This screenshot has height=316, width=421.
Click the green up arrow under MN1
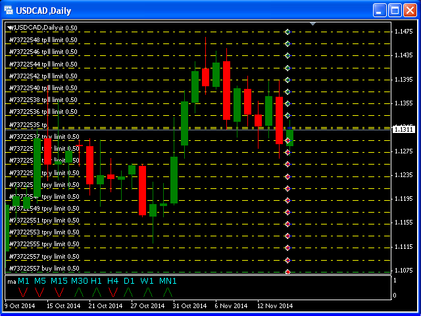point(167,292)
